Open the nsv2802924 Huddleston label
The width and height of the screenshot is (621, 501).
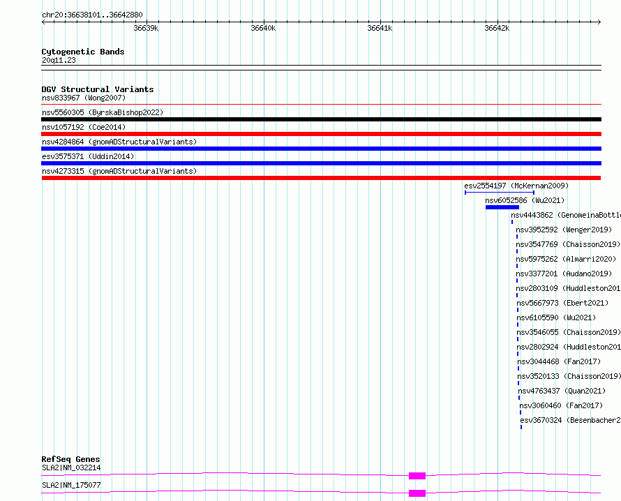tap(569, 347)
